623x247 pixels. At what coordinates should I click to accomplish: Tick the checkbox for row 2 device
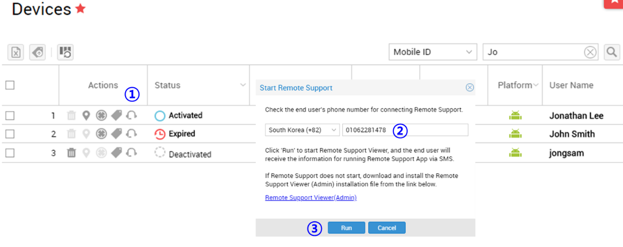click(10, 134)
